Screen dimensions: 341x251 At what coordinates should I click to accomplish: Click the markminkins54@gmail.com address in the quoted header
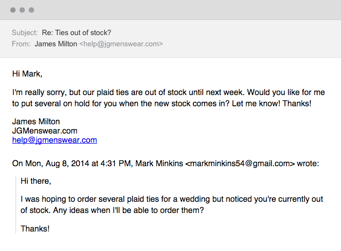[240, 164]
